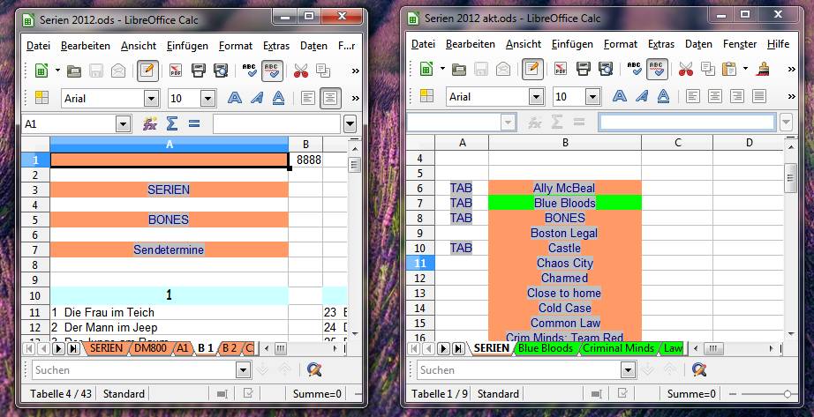Click Suchen search field in Serien 2012.ods

click(x=135, y=369)
